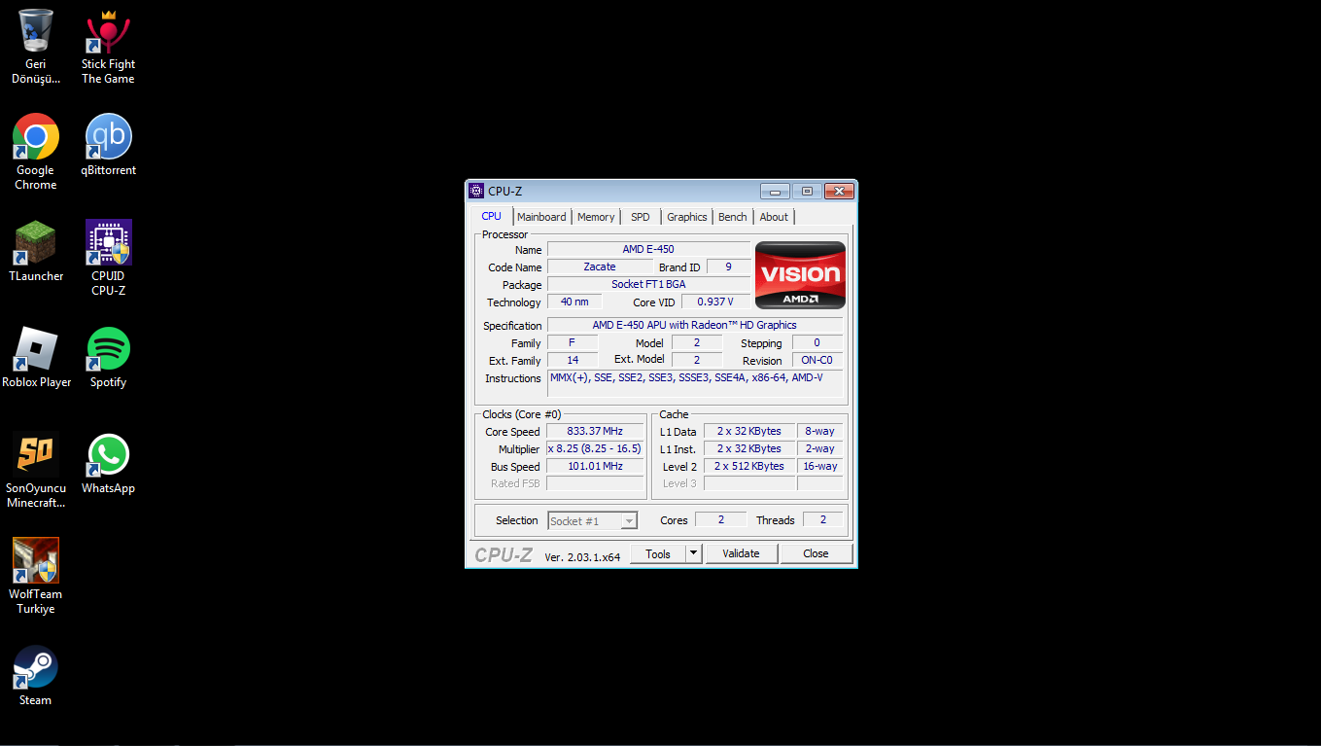Click the L1 Inst. cache size value
This screenshot has height=746, width=1321.
pos(749,448)
